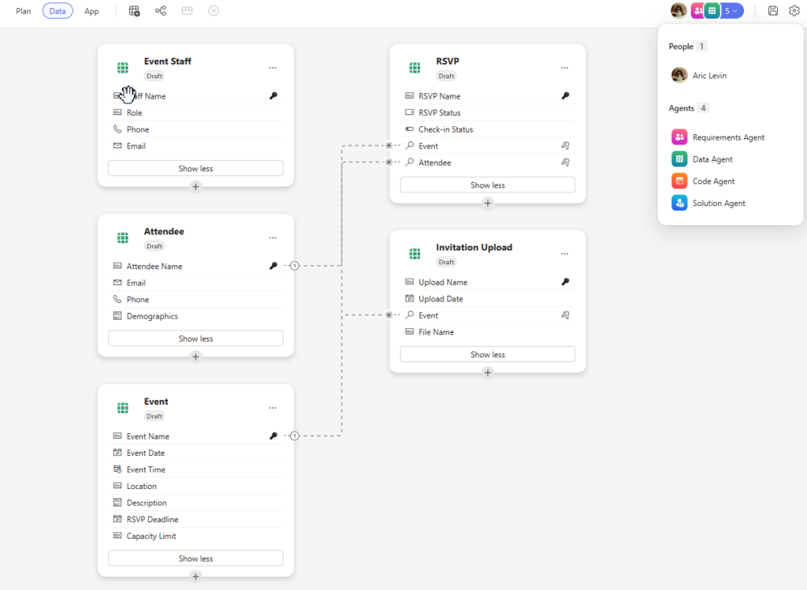Click the Solution Agent entry

(718, 204)
